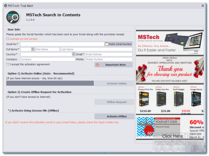Select the Swift Gadget product box

179,99
